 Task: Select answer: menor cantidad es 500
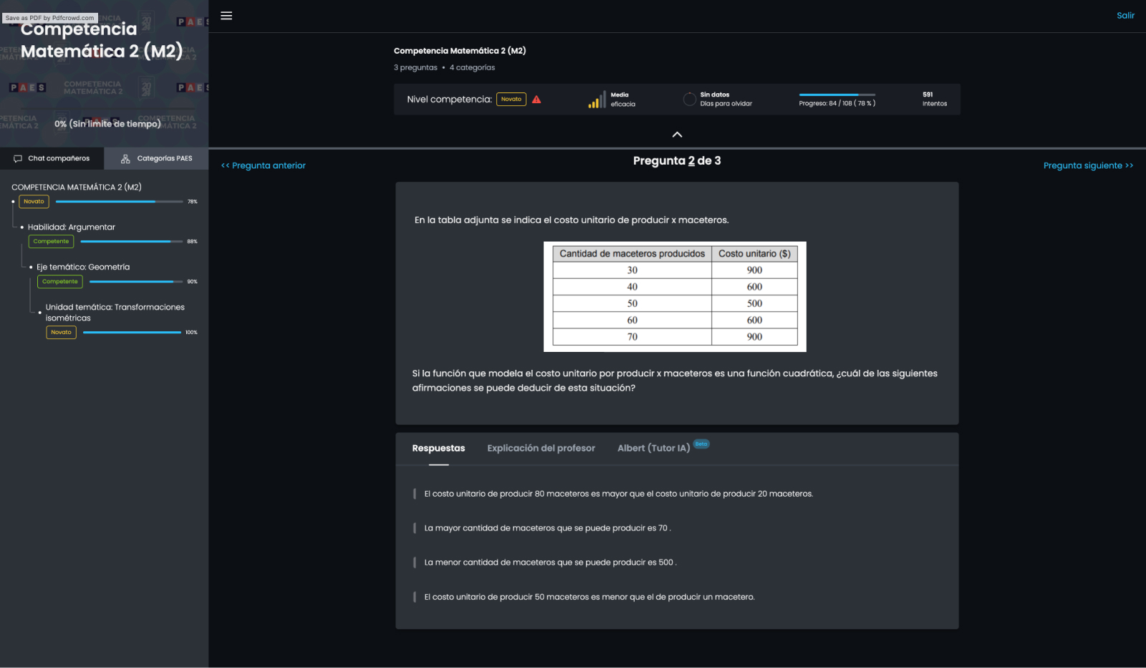(550, 563)
